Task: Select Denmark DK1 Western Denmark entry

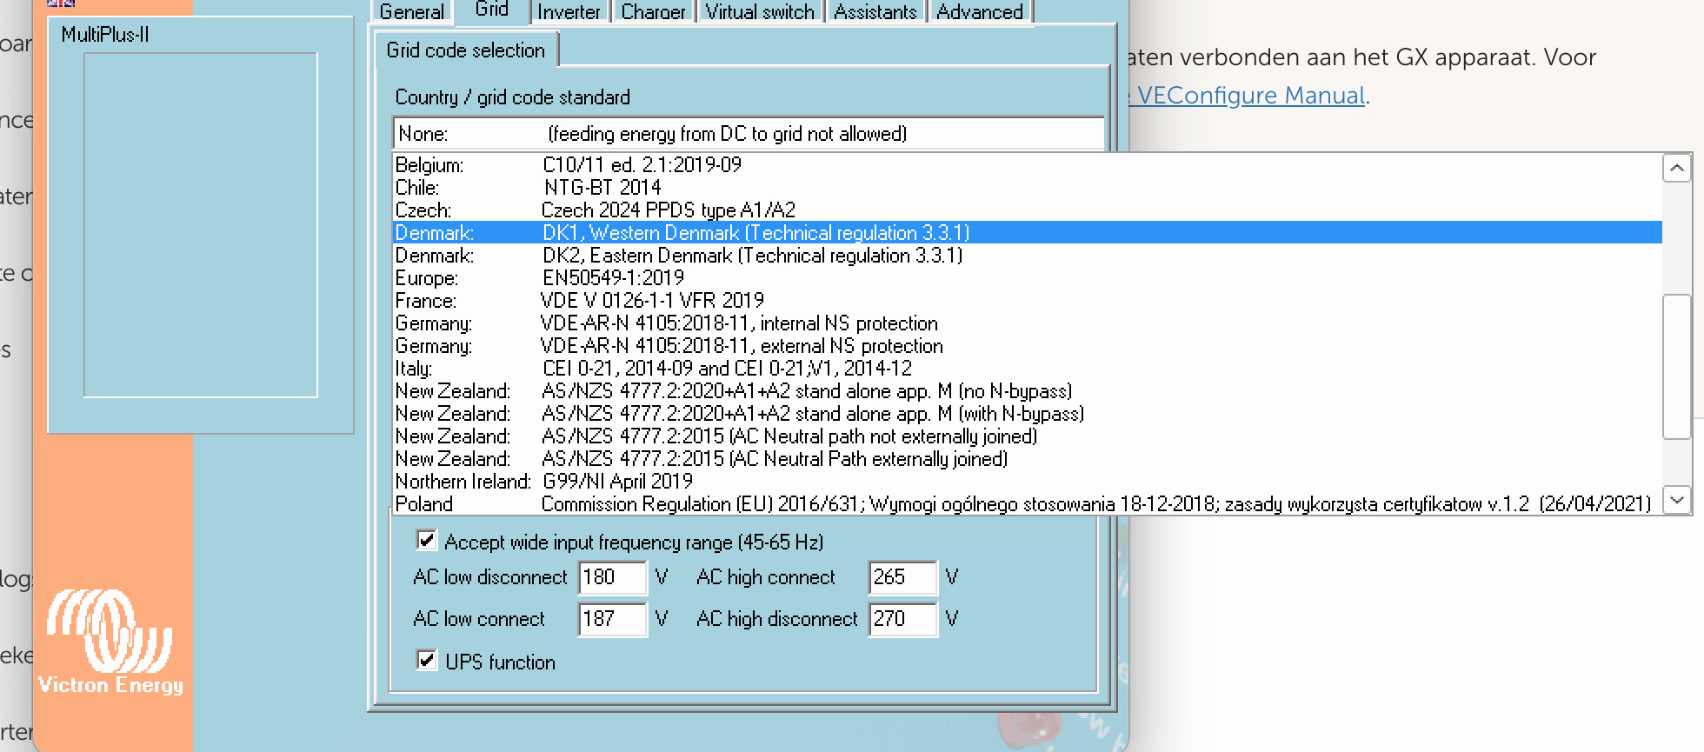Action: (x=1027, y=233)
